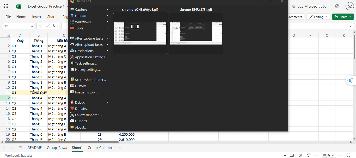The width and height of the screenshot is (356, 158).
Task: Click Buy Microsoft 365 diamond button
Action: tap(309, 6)
